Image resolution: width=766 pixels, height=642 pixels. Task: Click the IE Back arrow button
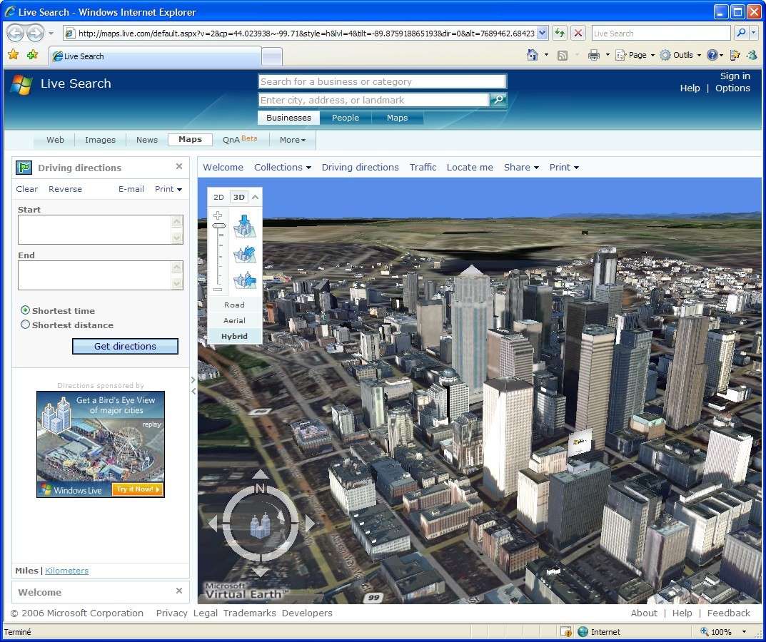tap(15, 34)
